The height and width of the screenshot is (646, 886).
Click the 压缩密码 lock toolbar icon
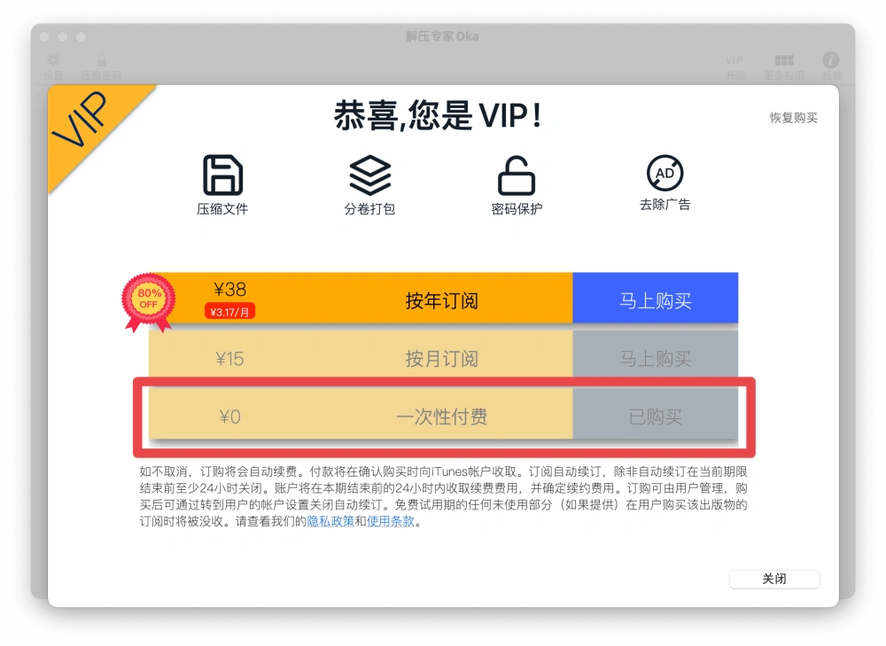click(x=102, y=60)
